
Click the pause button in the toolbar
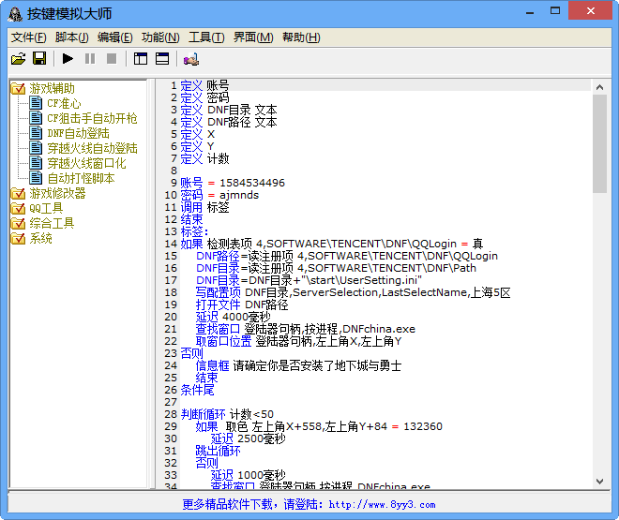click(90, 59)
